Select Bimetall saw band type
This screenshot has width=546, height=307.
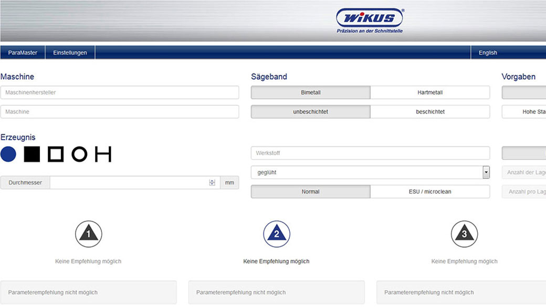[x=310, y=92]
